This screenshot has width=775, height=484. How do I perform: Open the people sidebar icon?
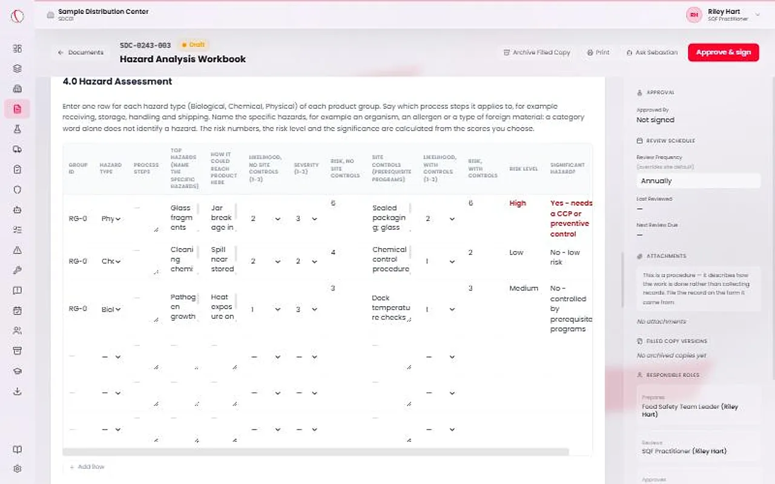coord(17,331)
